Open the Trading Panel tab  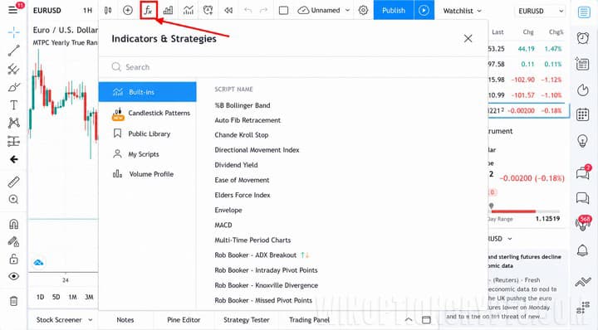(309, 320)
